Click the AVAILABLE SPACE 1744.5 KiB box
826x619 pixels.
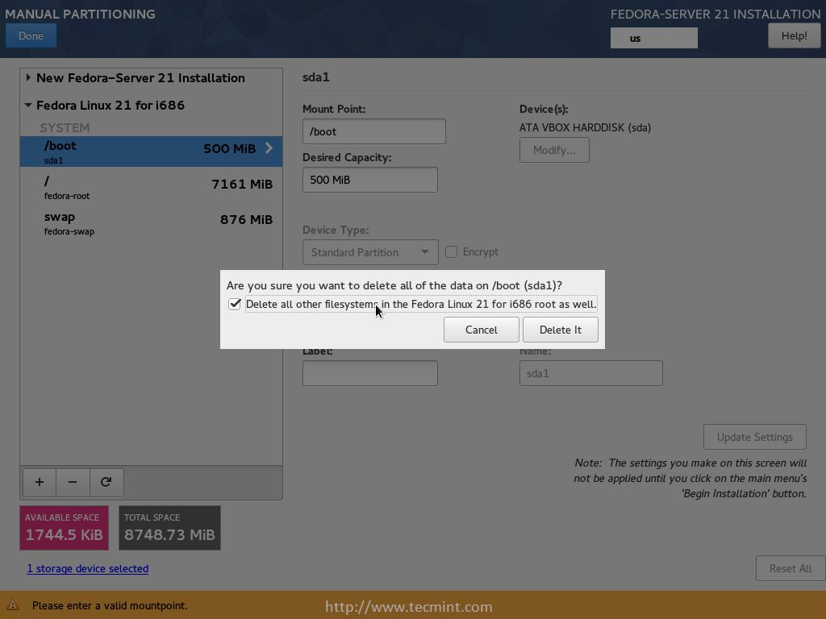click(65, 528)
